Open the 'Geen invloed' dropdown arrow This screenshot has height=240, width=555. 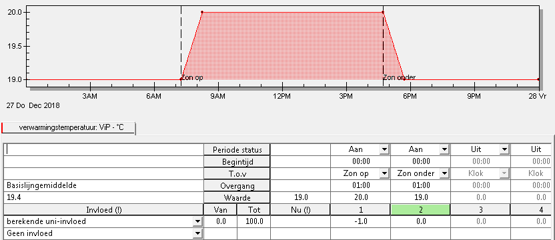198,233
